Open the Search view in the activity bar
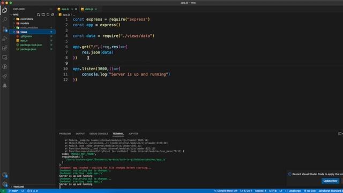343x193 pixels. pyautogui.click(x=5, y=19)
